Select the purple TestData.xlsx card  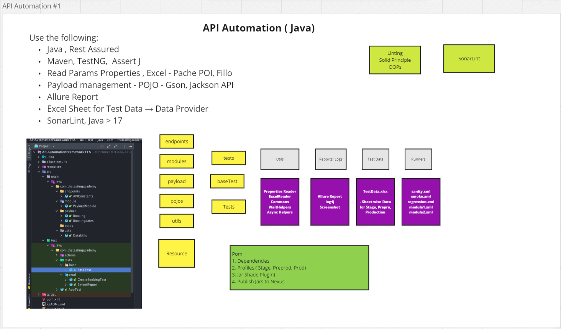click(375, 202)
